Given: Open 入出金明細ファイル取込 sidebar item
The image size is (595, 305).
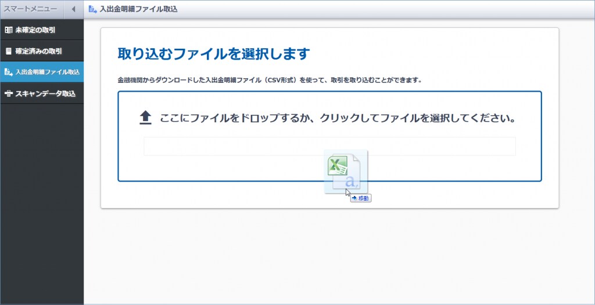Looking at the screenshot, I should (42, 72).
